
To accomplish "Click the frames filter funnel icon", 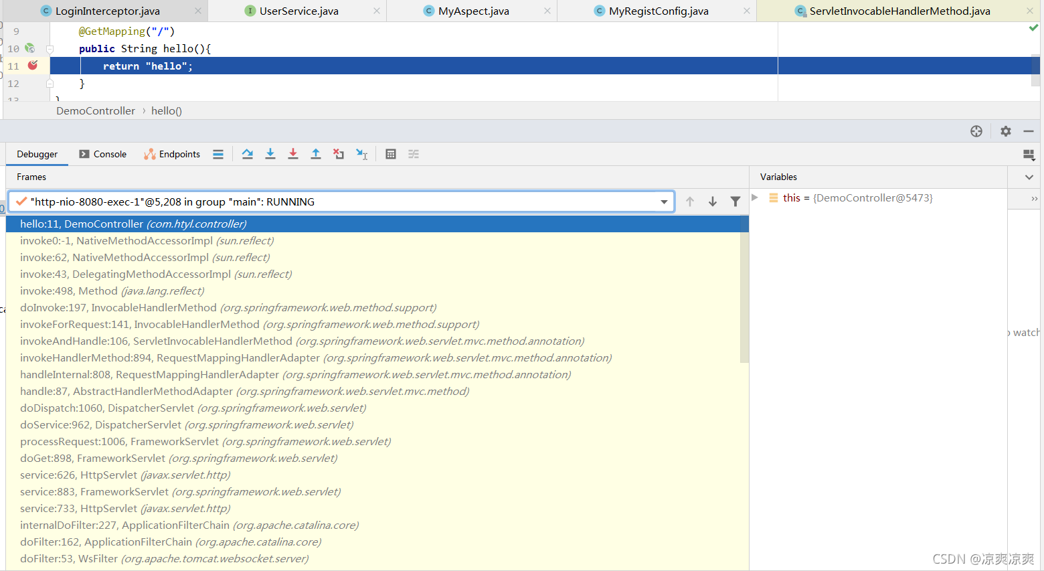I will pos(735,201).
